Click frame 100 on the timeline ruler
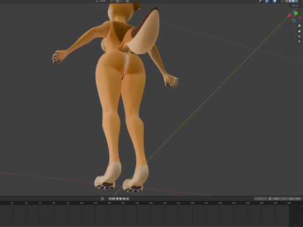This screenshot has height=227, width=303. click(x=81, y=203)
